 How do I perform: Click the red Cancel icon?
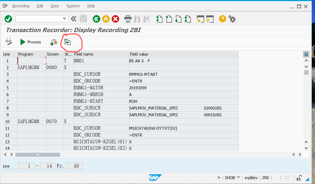115,19
